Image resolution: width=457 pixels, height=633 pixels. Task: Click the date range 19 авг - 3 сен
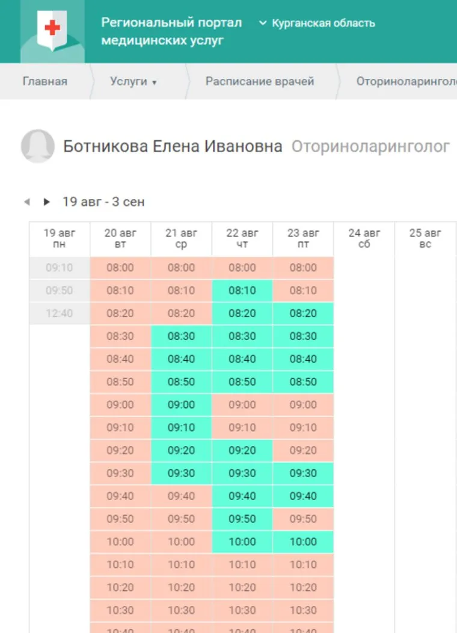[103, 202]
